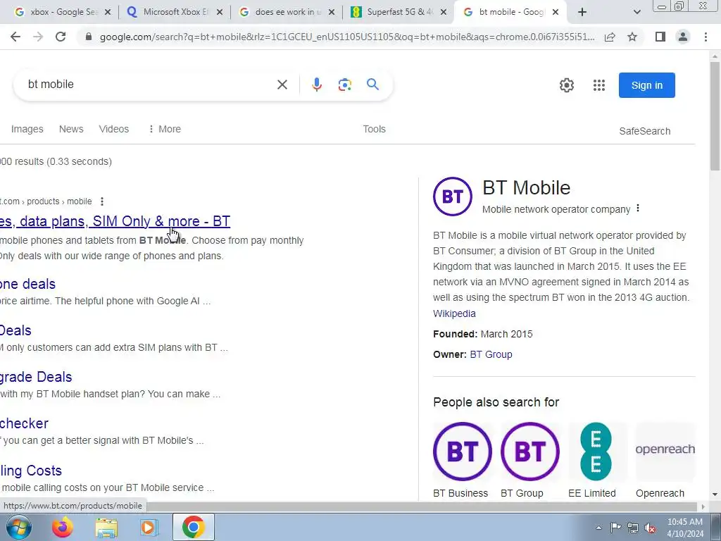Click the Chrome taskbar icon
Screen dimensions: 721x541
(194, 527)
